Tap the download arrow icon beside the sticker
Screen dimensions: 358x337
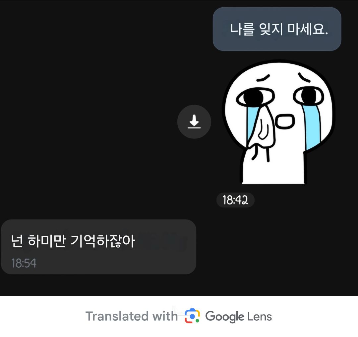tap(194, 122)
